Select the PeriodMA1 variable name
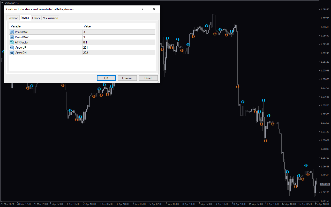Viewport: 331px width, 207px height. pos(22,32)
